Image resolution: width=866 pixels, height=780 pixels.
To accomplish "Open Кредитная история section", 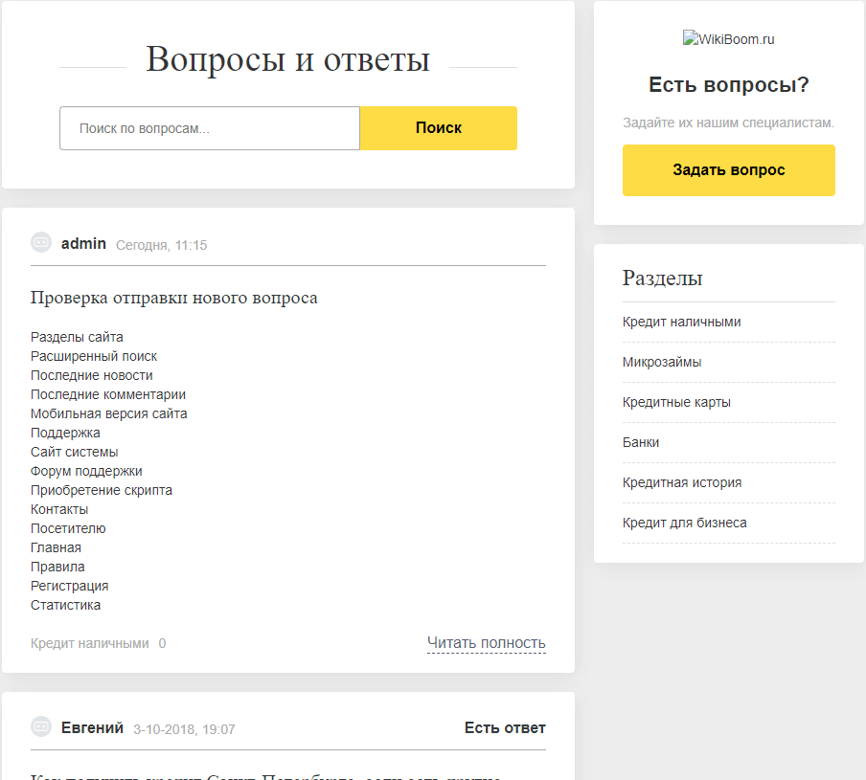I will [x=681, y=483].
